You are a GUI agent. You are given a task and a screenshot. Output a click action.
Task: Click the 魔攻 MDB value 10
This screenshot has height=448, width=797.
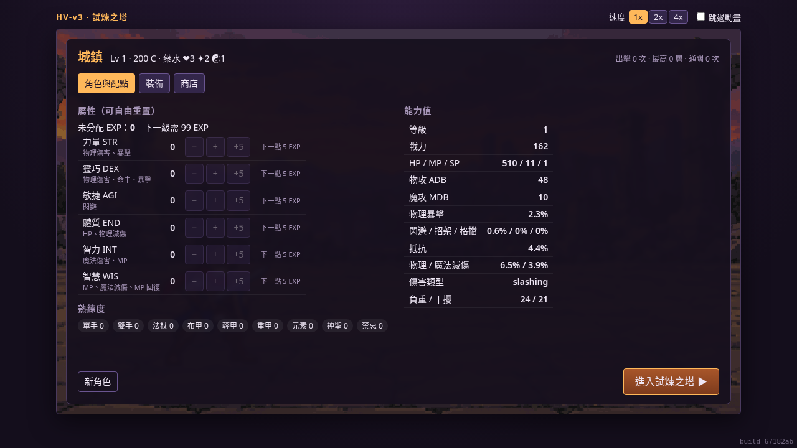click(543, 197)
